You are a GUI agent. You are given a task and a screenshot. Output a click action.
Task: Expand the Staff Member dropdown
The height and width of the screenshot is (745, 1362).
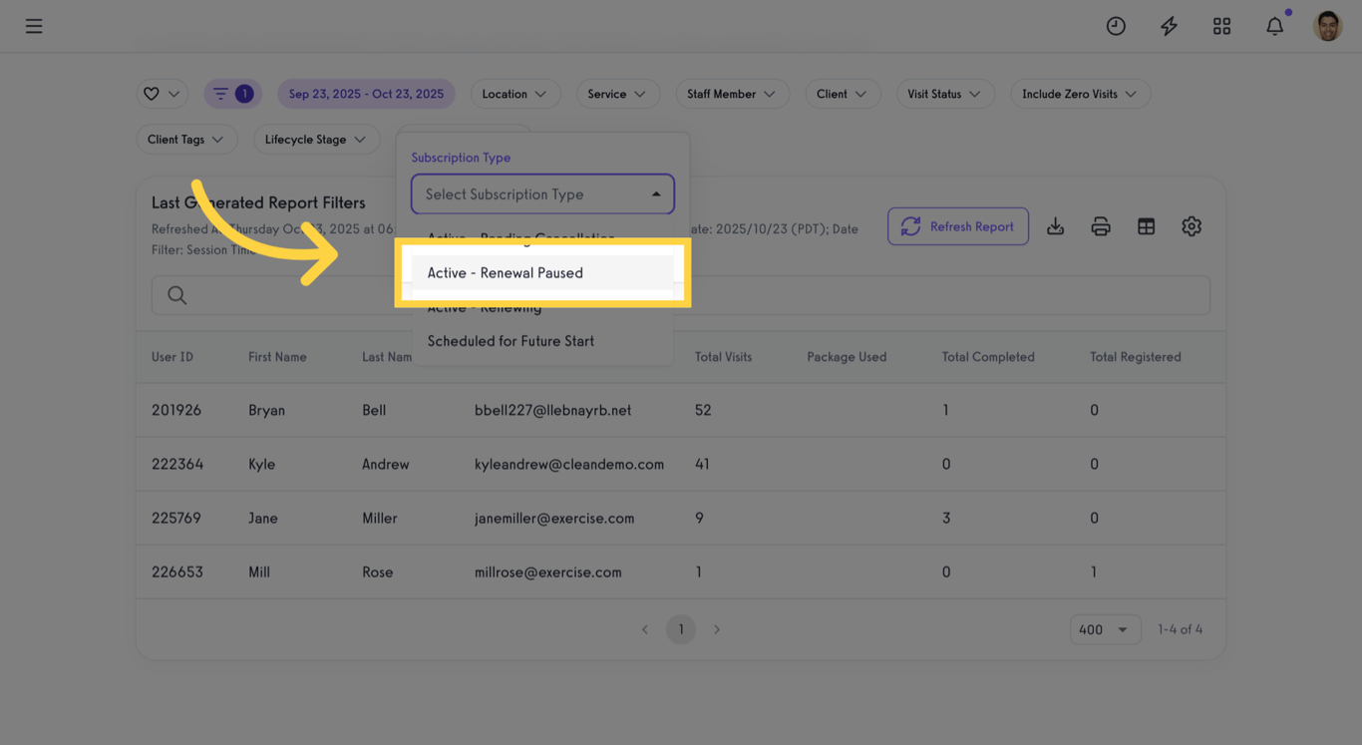(x=733, y=93)
